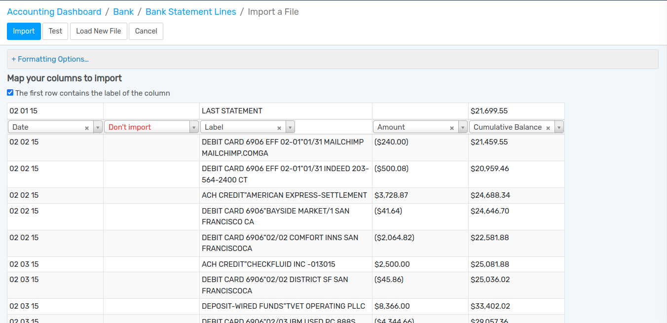Screen dimensions: 667x323
Task: Click the Import button
Action: [x=24, y=31]
